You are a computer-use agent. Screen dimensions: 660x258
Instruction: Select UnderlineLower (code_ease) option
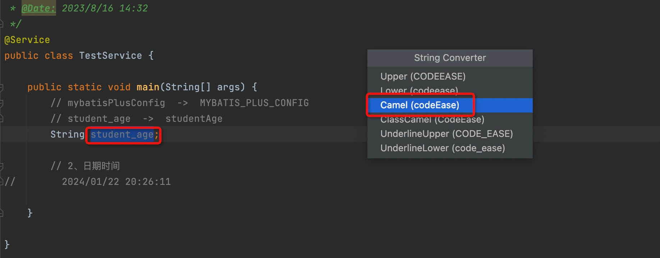click(443, 148)
